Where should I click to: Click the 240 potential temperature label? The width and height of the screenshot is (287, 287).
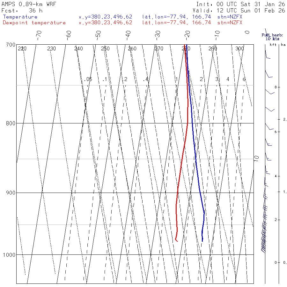[78, 49]
